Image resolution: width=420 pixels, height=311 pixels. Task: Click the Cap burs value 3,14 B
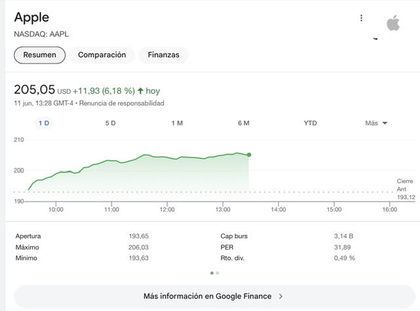(343, 236)
